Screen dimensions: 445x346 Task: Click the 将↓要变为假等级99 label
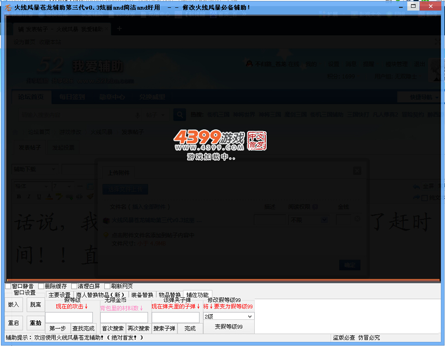[x=228, y=307]
